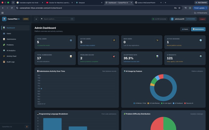Image resolution: width=209 pixels, height=130 pixels.
Task: Click the data point at 17.0 on chart
Action: point(41,88)
